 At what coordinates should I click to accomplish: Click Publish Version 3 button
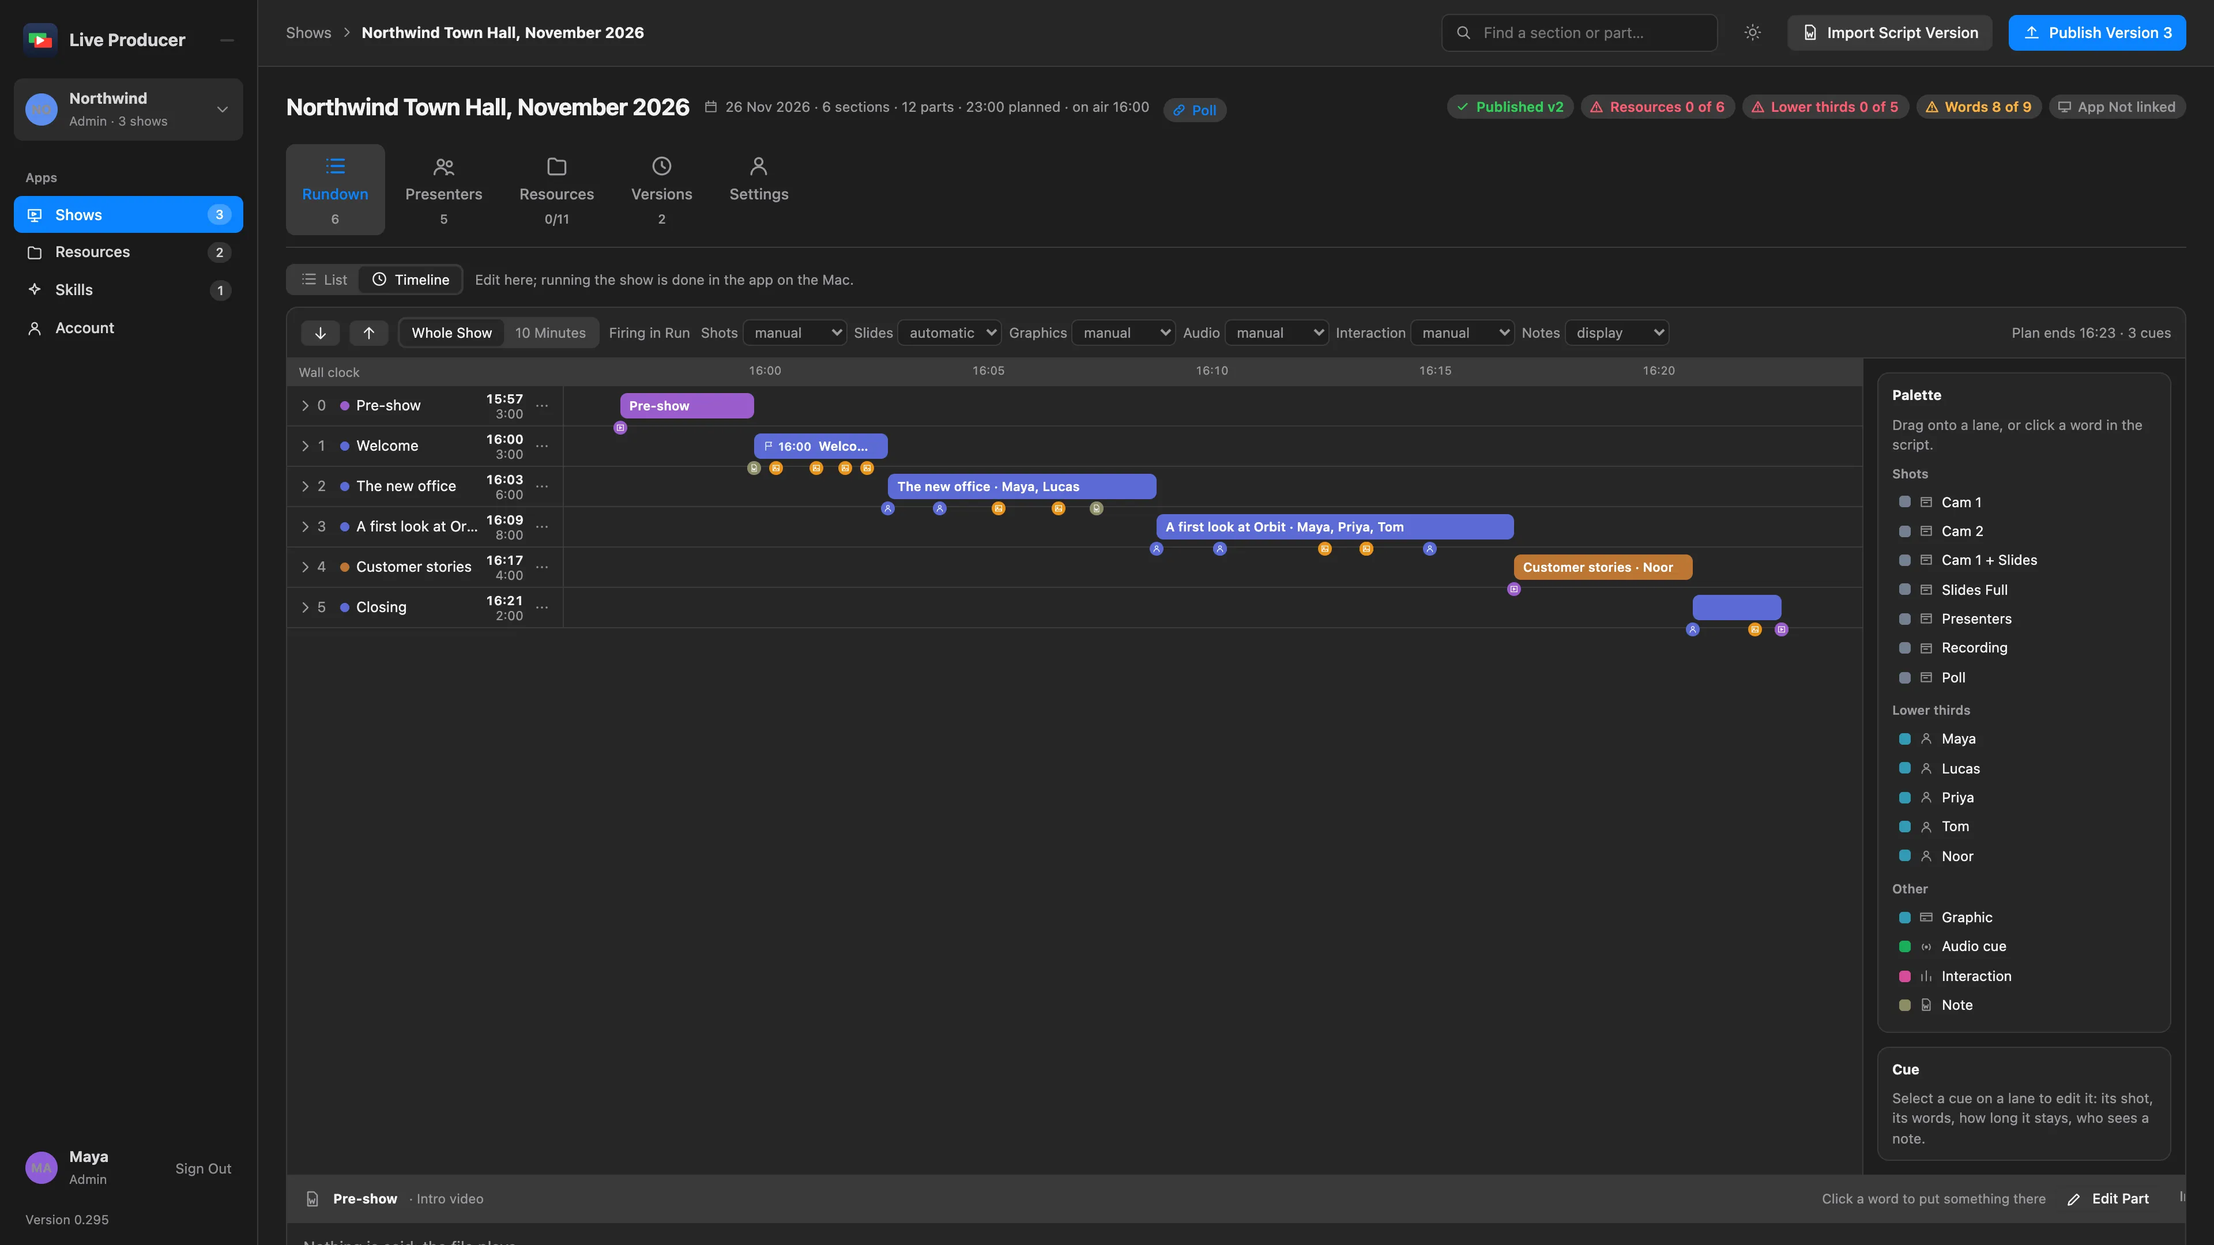point(2097,33)
